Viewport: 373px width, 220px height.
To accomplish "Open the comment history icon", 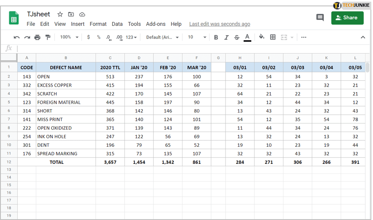I will [320, 18].
